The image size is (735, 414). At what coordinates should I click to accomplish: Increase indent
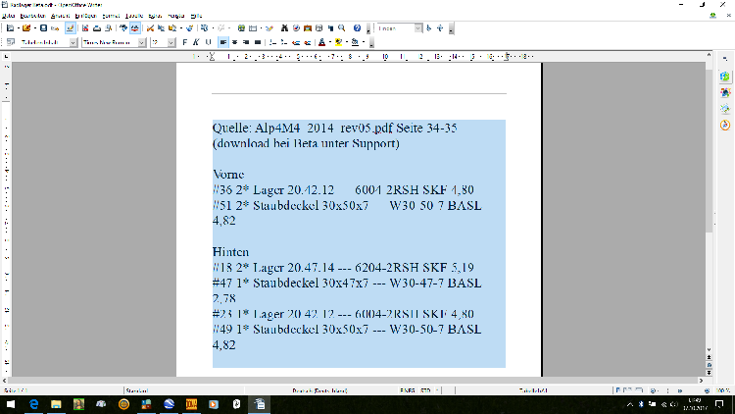(307, 42)
